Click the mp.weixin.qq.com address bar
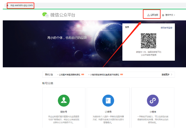The image size is (186, 132). tap(22, 5)
